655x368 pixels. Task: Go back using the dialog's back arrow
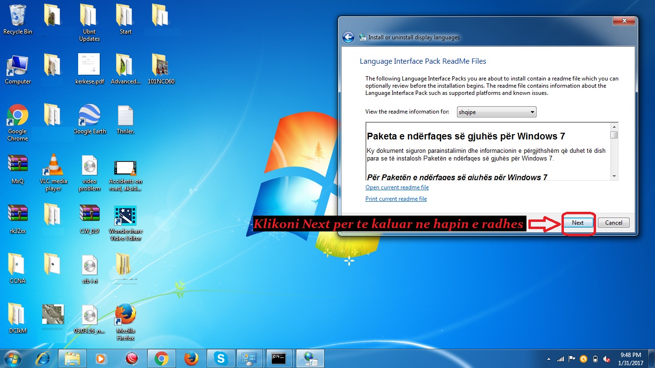(x=348, y=37)
